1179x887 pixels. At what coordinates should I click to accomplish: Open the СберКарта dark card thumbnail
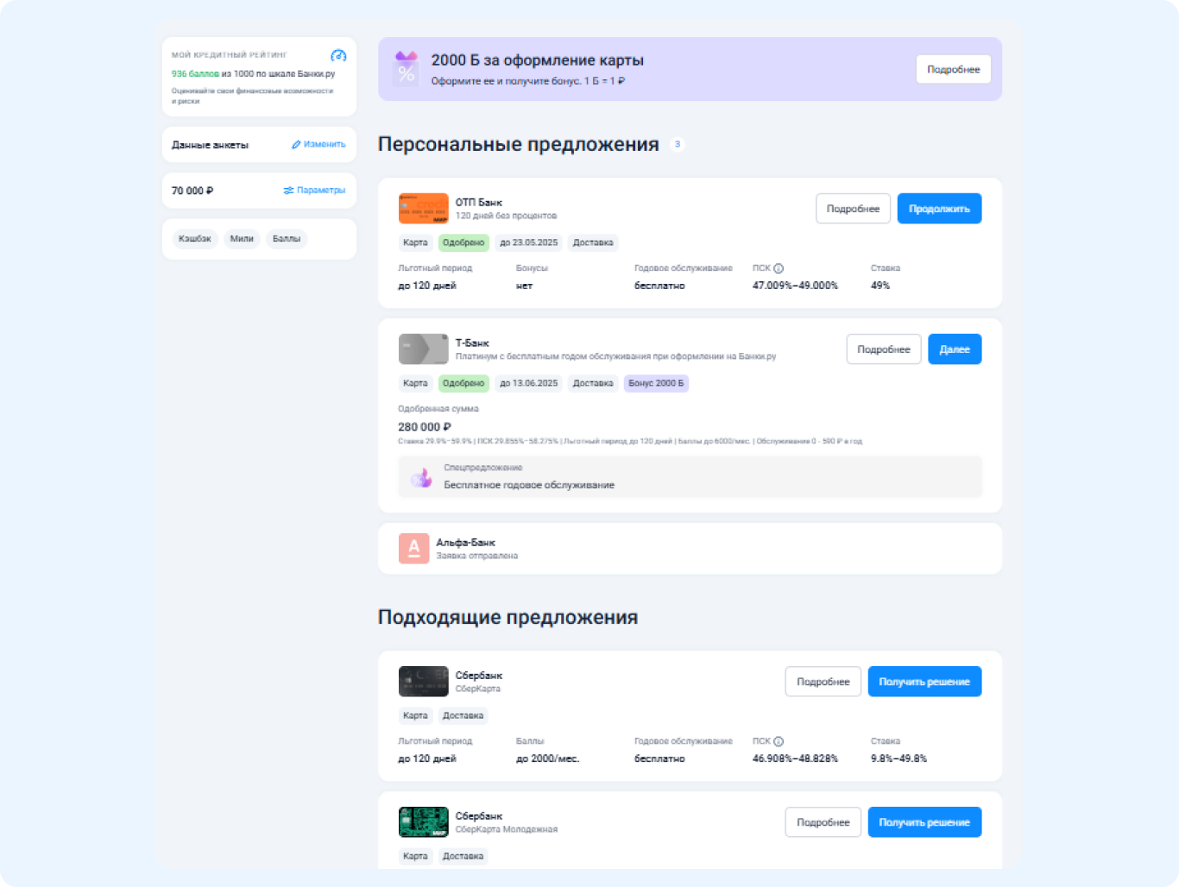tap(423, 682)
